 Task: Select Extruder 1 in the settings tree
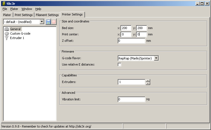click(x=17, y=38)
